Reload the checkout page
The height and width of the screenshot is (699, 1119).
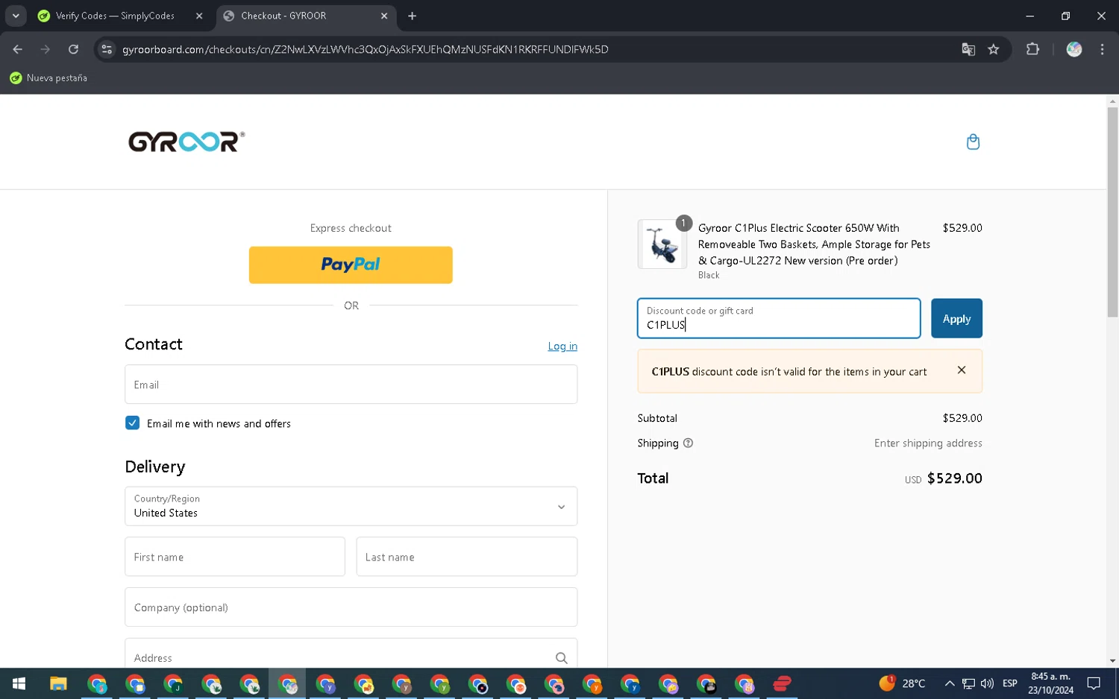pos(73,49)
